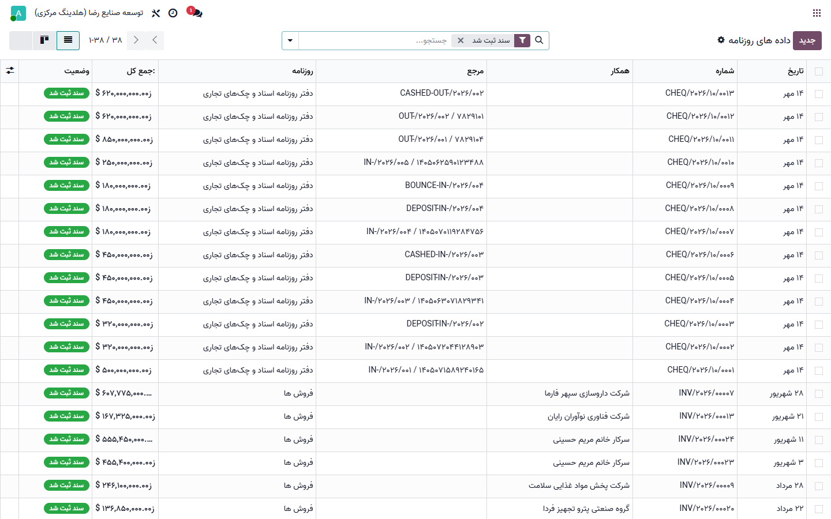
Task: Open the company switcher توسعه صنایع رضا
Action: click(89, 13)
